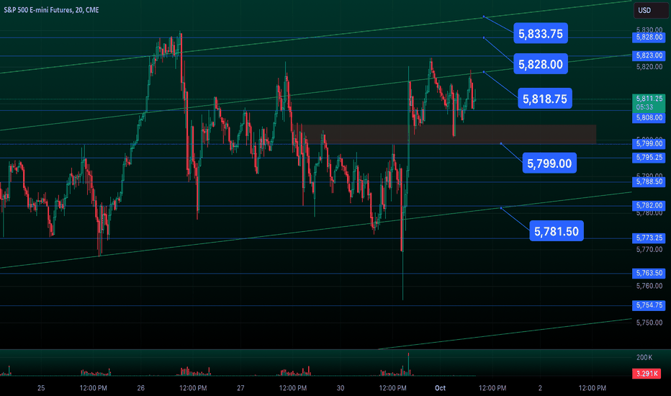671x396 pixels.
Task: Click the green 5,811.25 current price tag
Action: pos(649,103)
